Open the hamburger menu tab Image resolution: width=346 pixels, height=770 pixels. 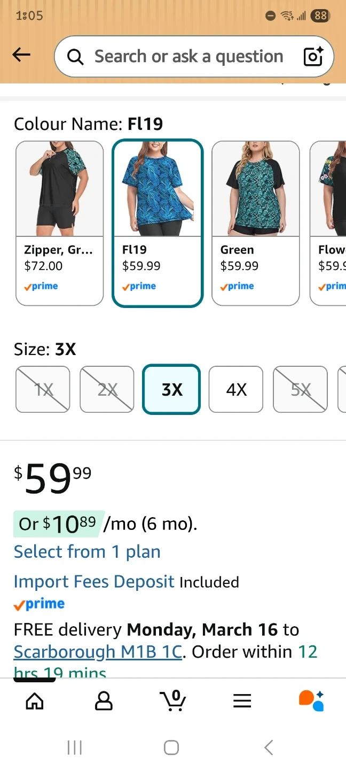242,700
